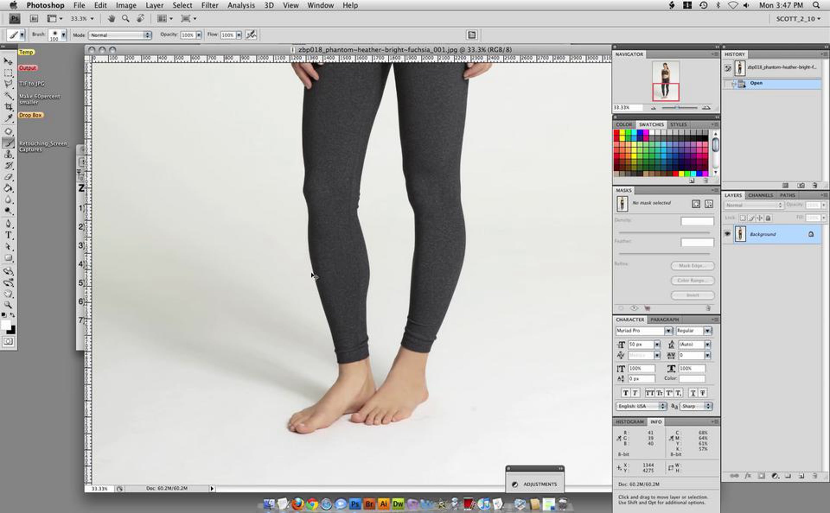Click the Zoom tool in toolbox

(x=8, y=305)
